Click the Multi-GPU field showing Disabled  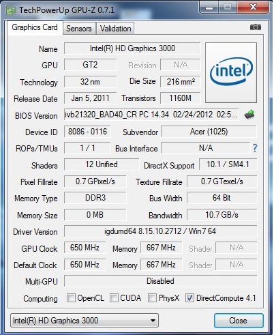(160, 281)
